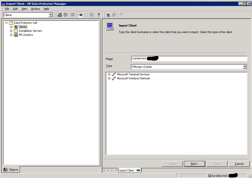Open help with the question mark icon

coord(99,15)
